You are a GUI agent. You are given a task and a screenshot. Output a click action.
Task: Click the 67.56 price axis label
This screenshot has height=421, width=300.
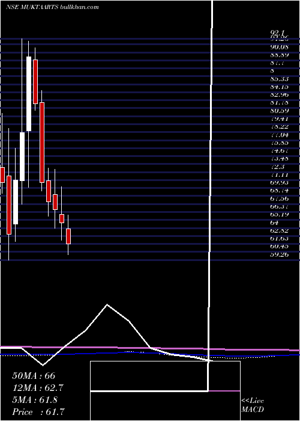(x=279, y=198)
